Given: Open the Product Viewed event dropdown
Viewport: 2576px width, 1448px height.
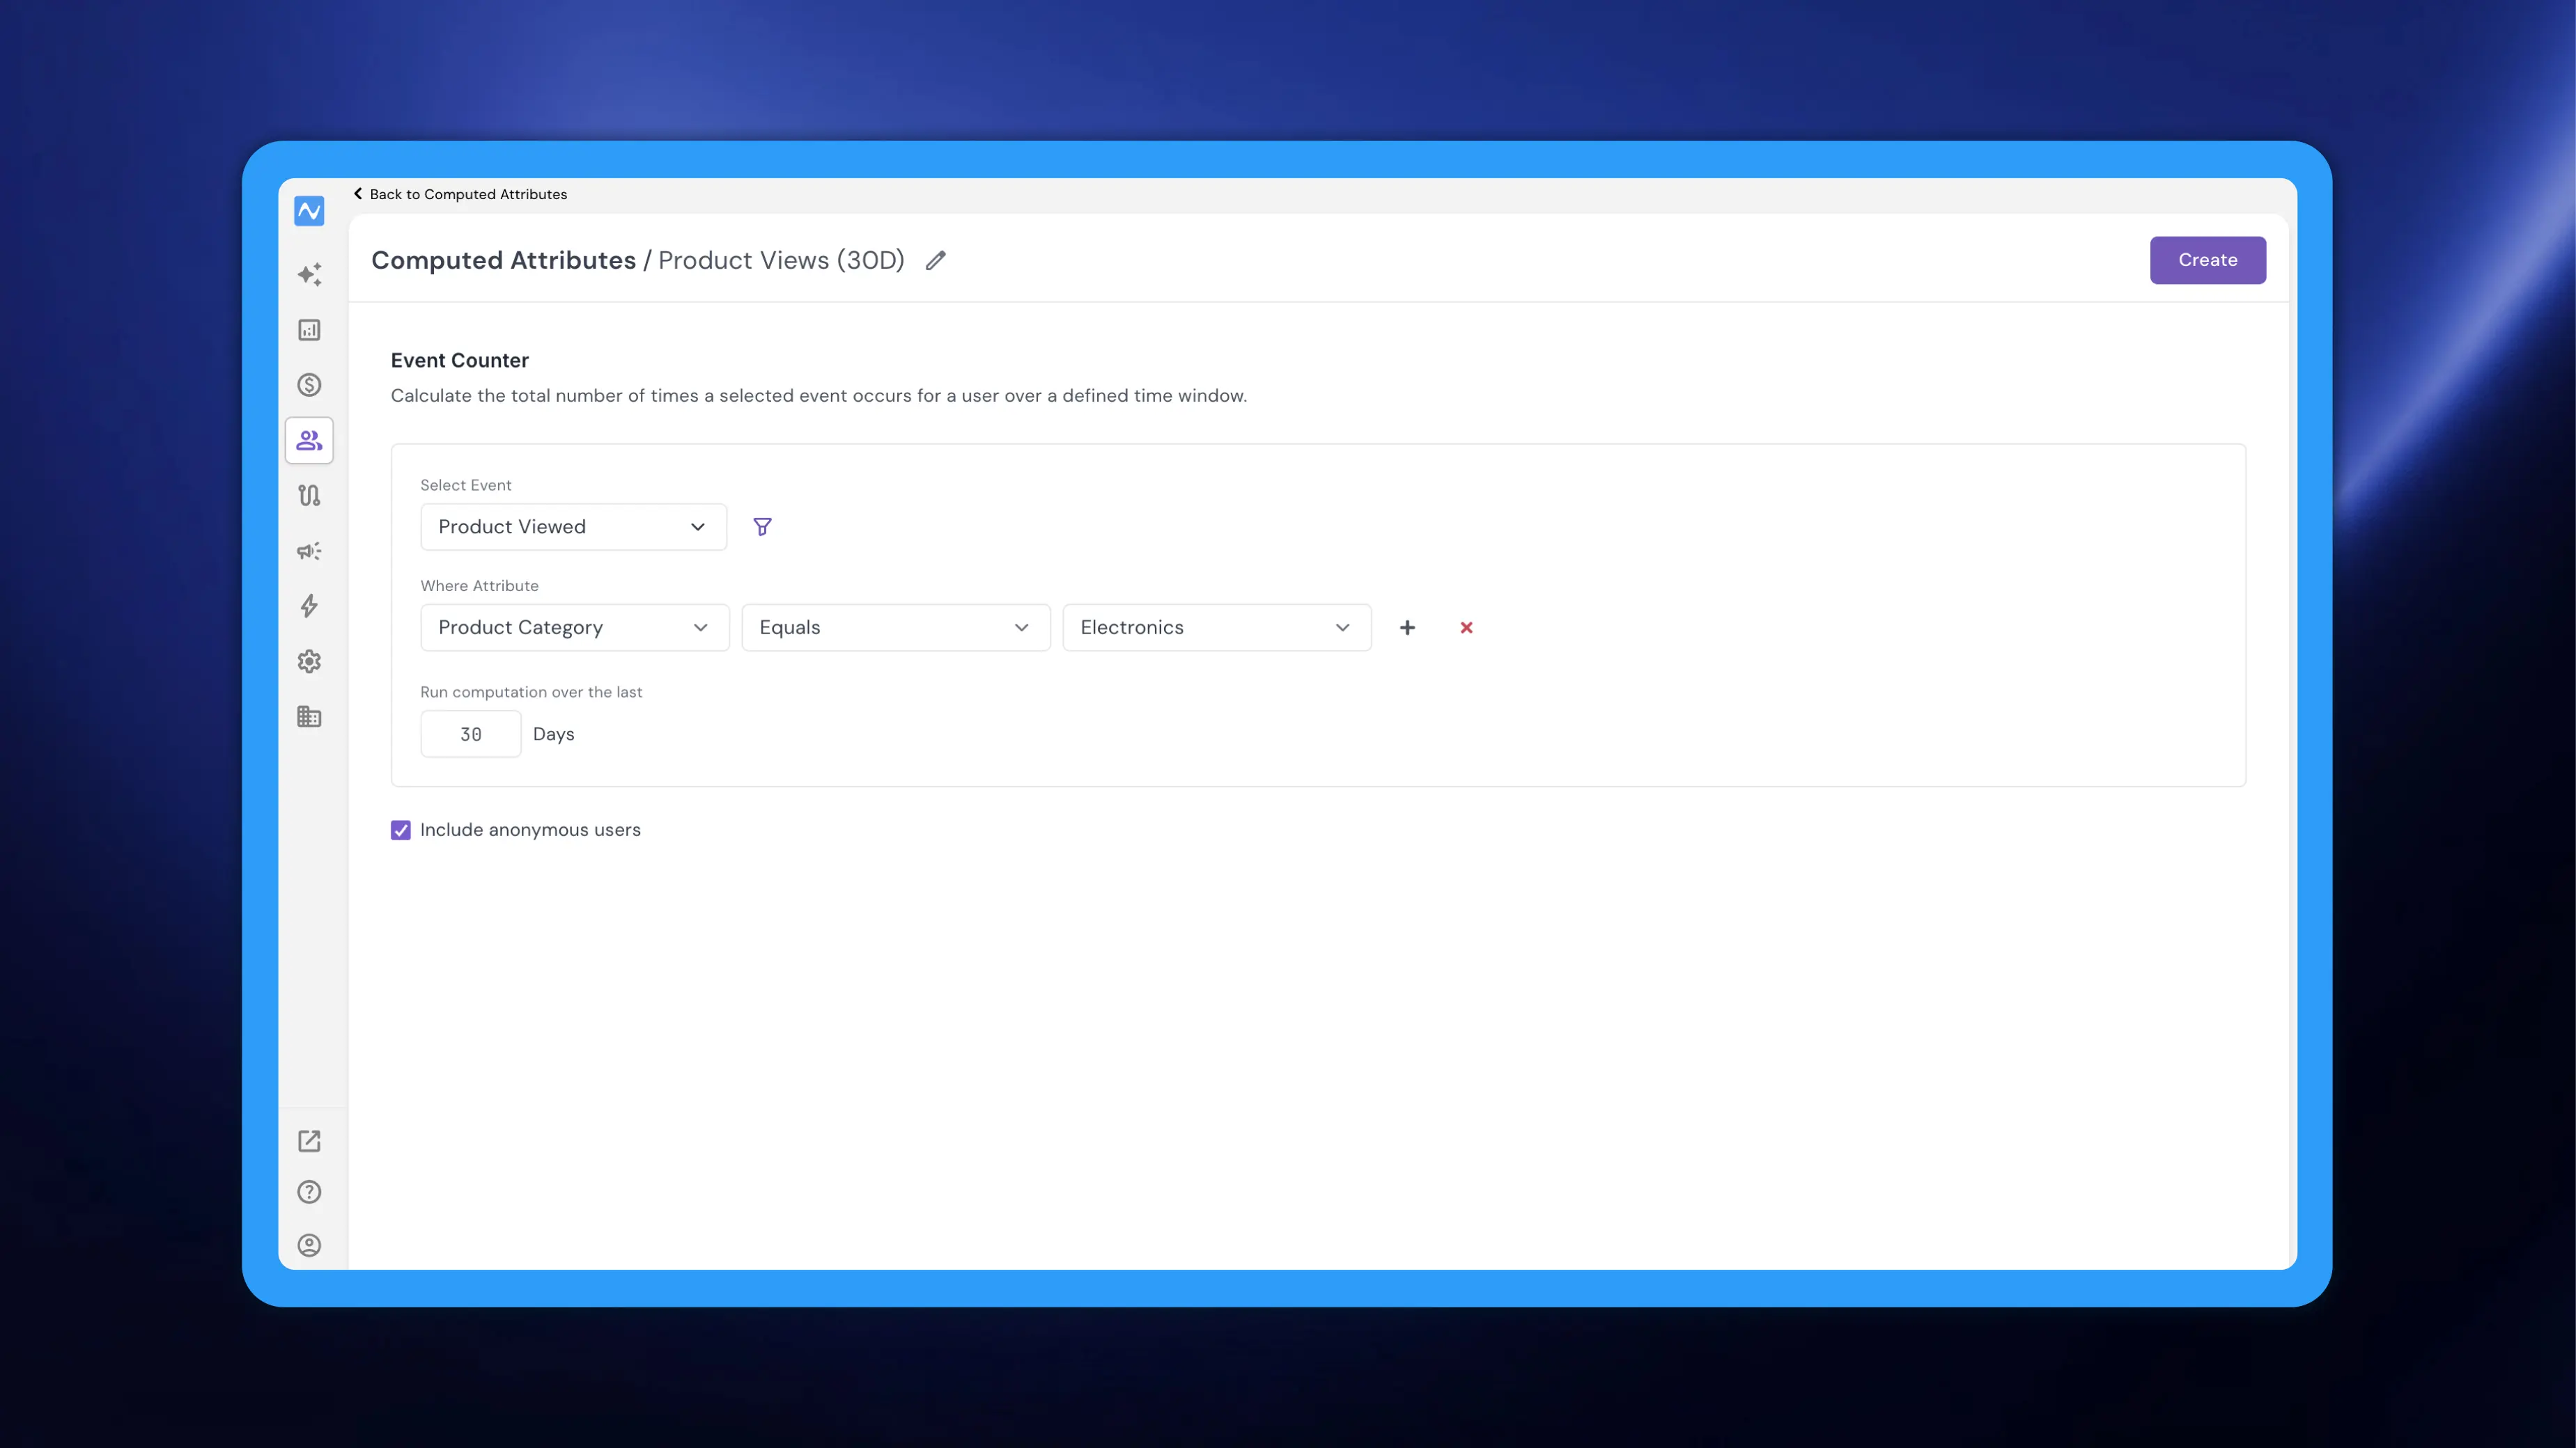Looking at the screenshot, I should pyautogui.click(x=573, y=526).
